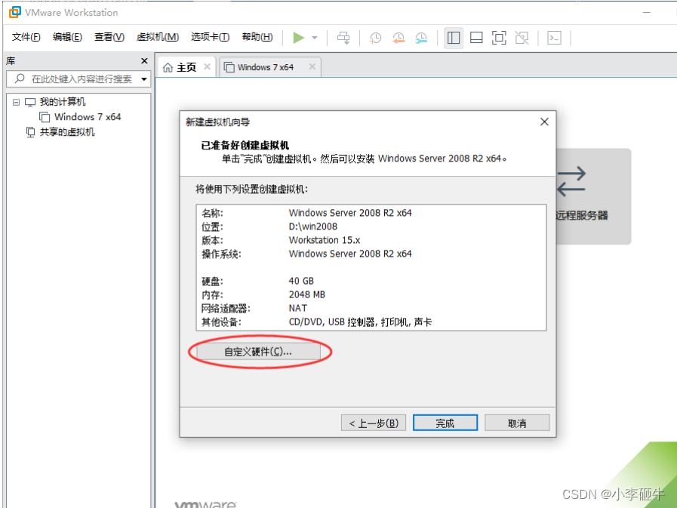The image size is (677, 508).
Task: Close the 主页 tab
Action: coord(207,66)
